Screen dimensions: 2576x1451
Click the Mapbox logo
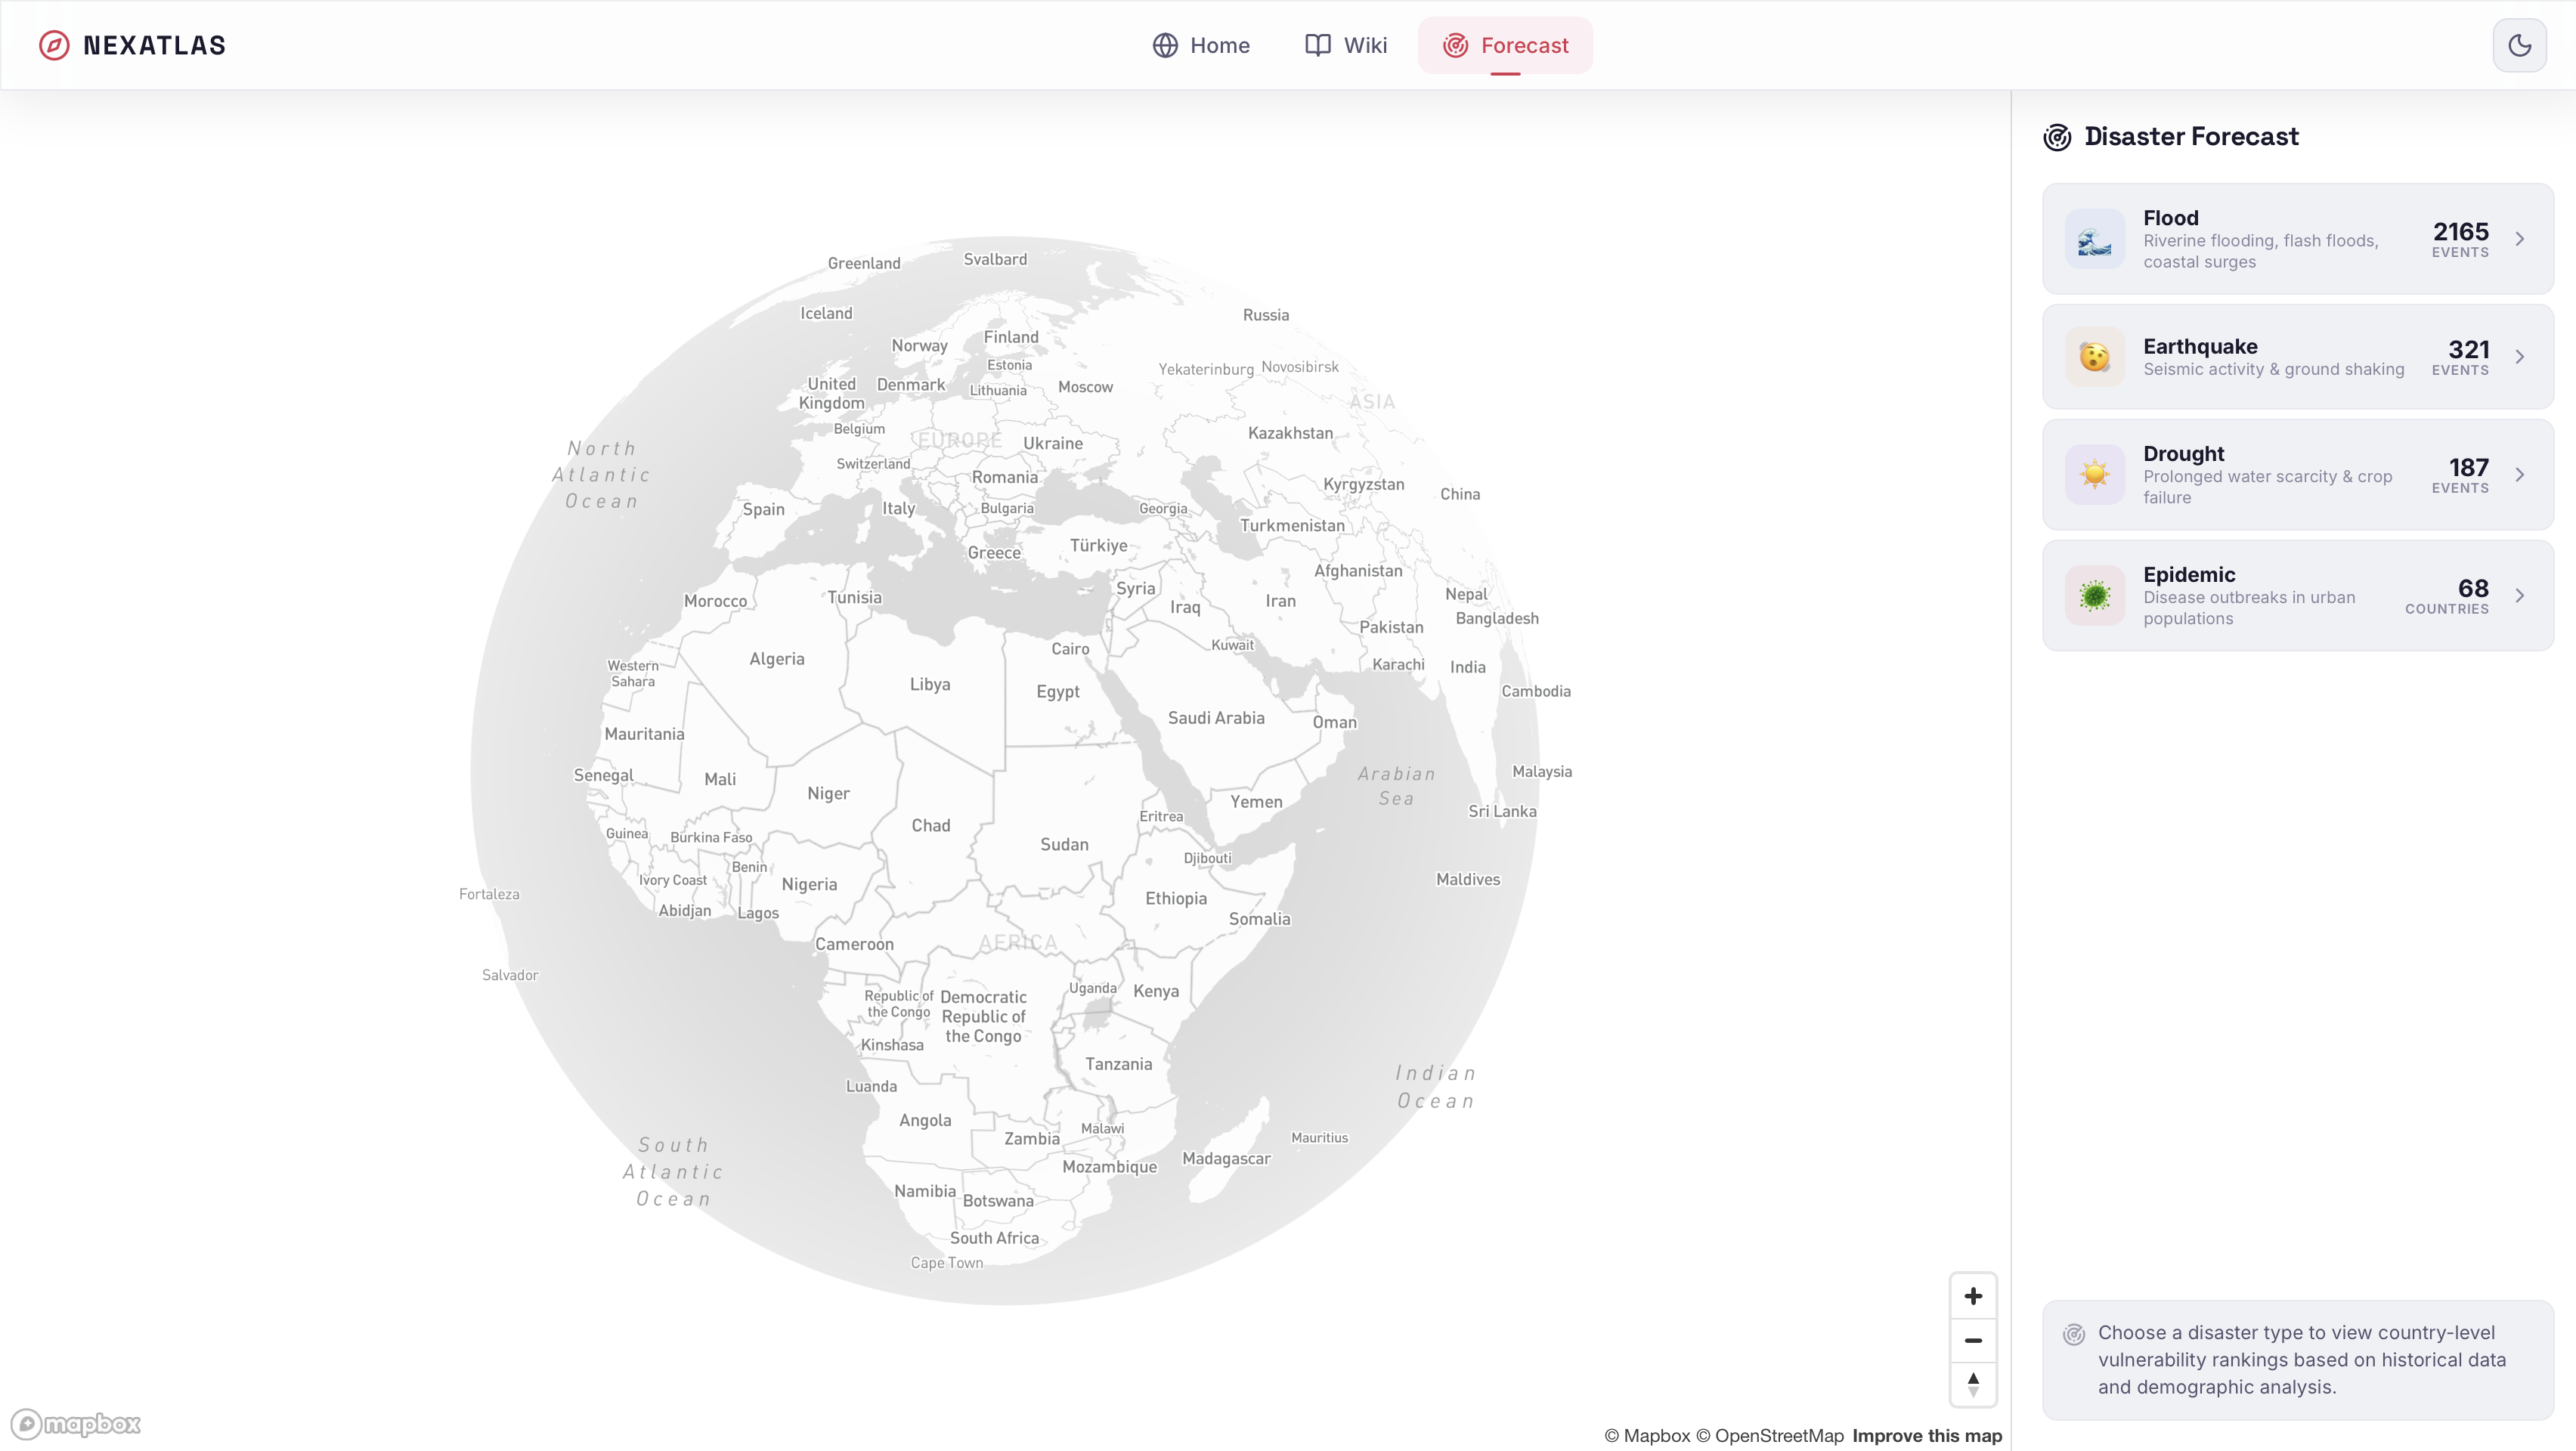click(76, 1423)
